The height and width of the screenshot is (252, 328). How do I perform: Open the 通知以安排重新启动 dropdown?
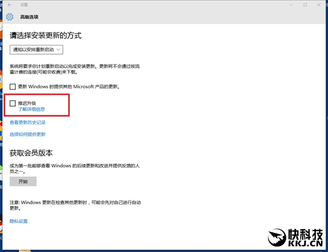point(37,50)
